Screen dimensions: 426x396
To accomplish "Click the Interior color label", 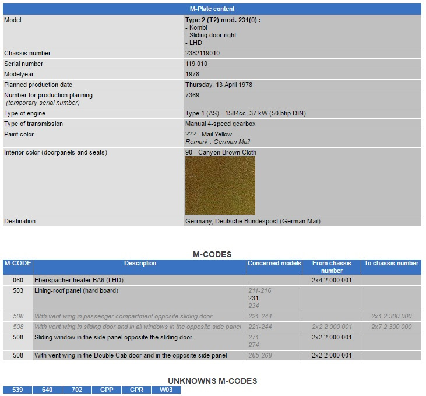I will pos(56,152).
